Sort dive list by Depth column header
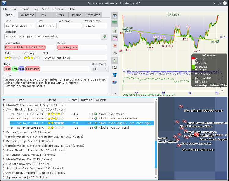Image resolution: width=229 pixels, height=181 pixels. pyautogui.click(x=73, y=100)
